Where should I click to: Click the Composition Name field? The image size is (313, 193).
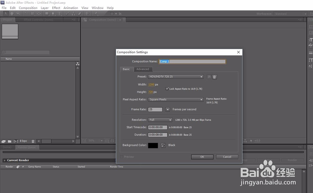[x=192, y=61]
